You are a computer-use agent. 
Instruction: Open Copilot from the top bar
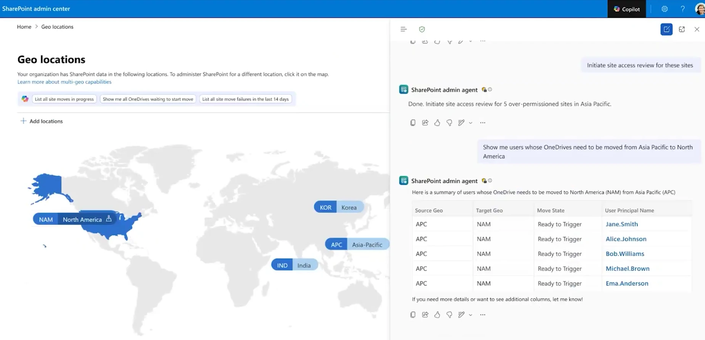coord(626,9)
